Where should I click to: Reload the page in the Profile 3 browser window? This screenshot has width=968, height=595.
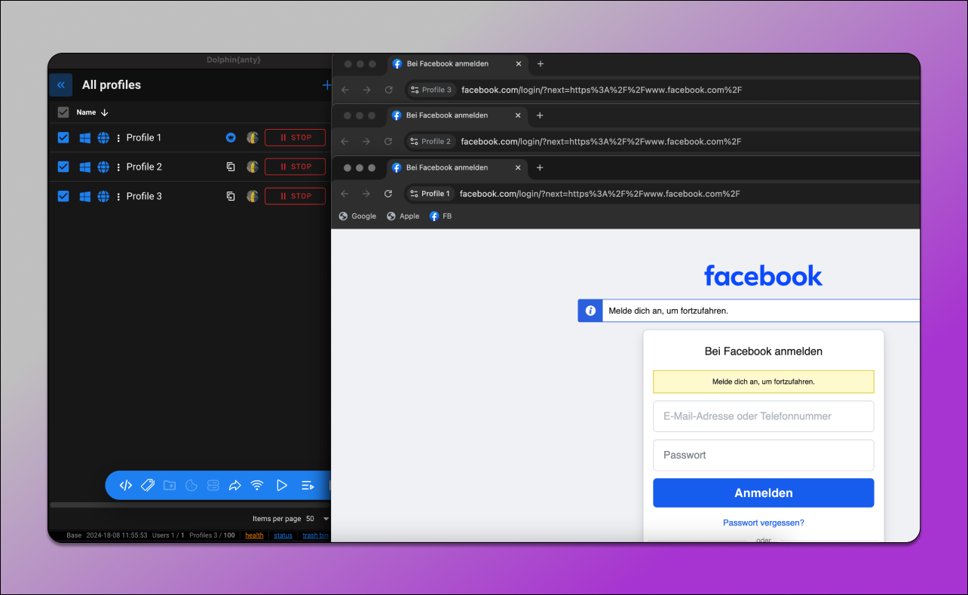(x=388, y=90)
